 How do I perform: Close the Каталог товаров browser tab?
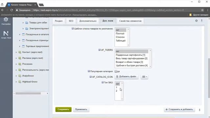tap(35, 5)
